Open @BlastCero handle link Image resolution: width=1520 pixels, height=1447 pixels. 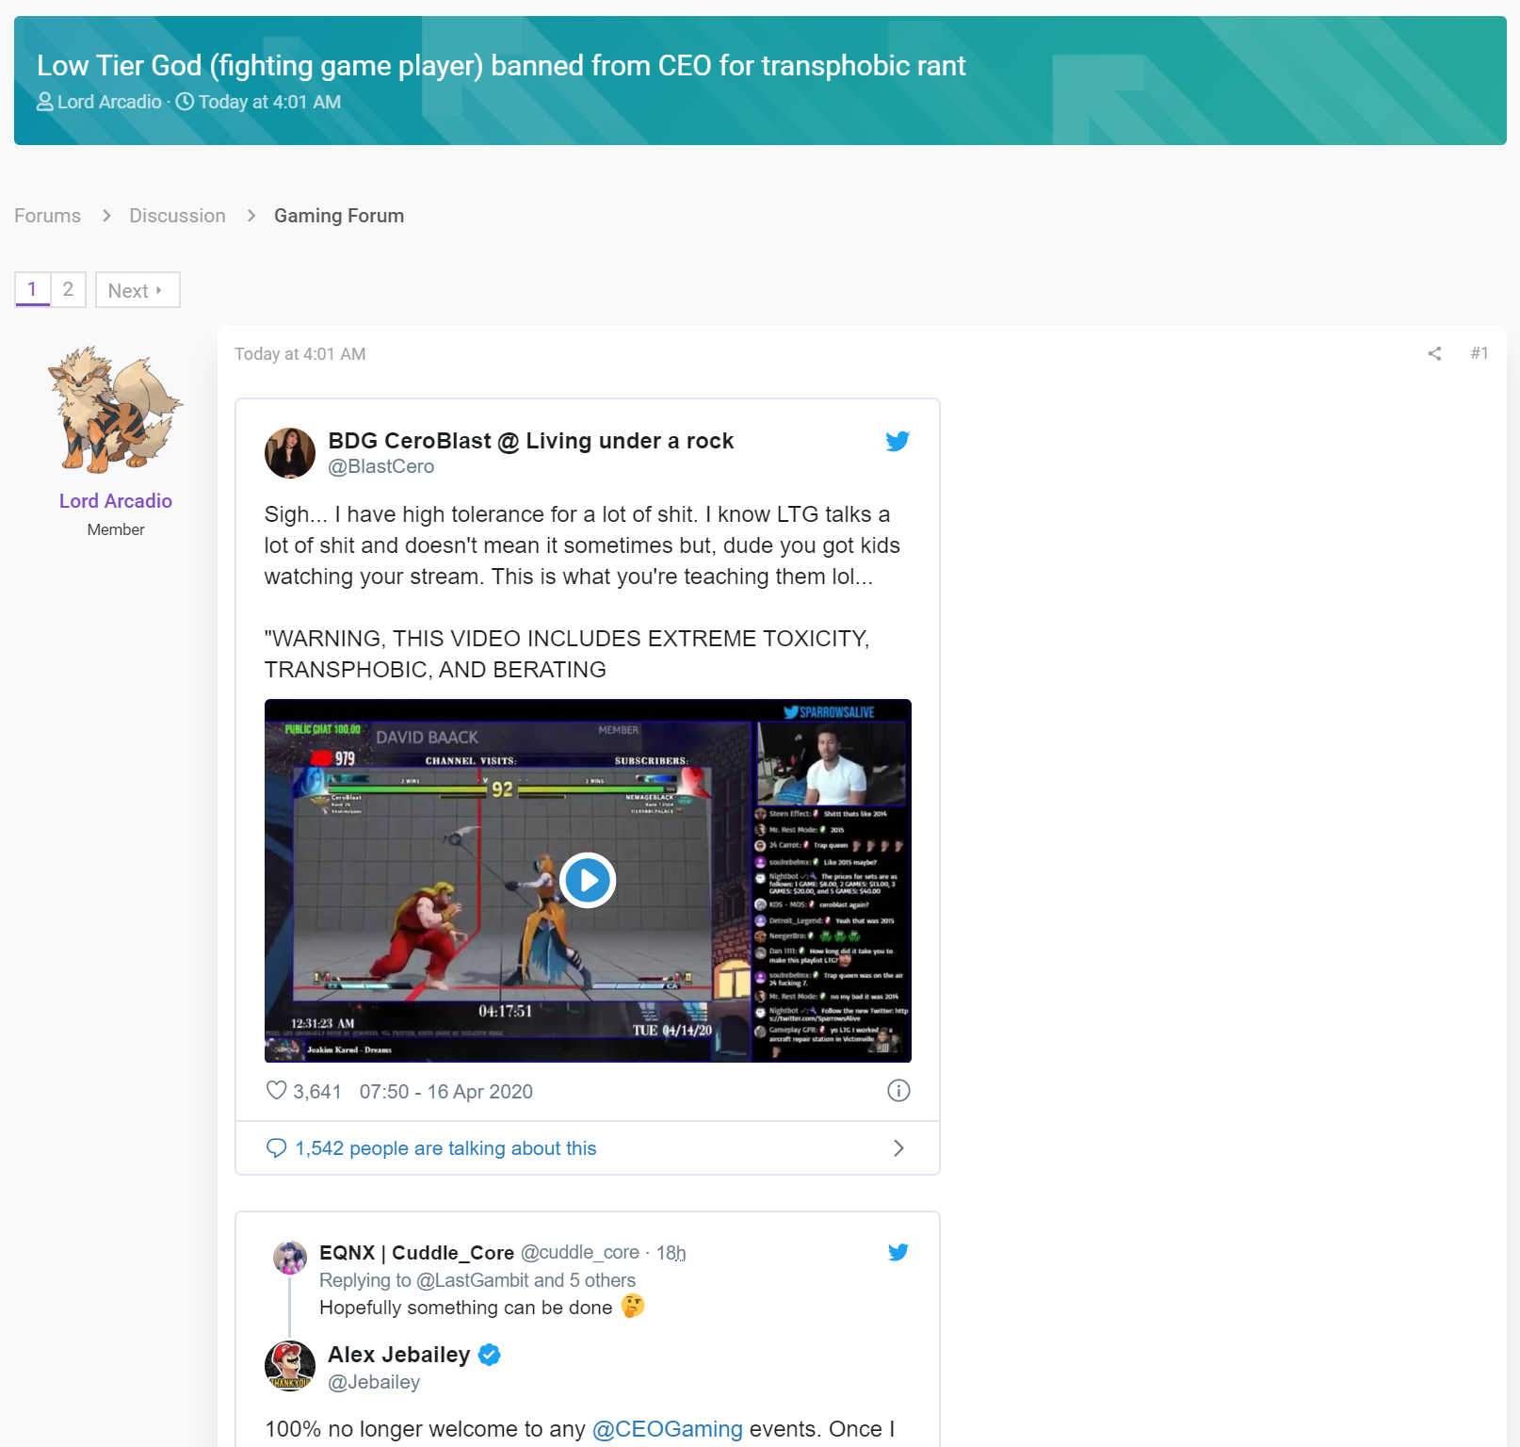click(x=381, y=466)
